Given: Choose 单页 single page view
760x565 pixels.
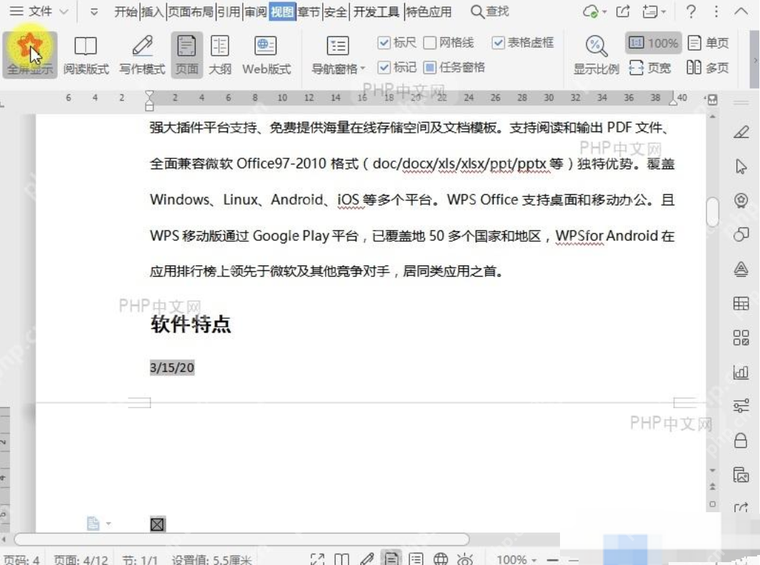Looking at the screenshot, I should click(x=709, y=43).
